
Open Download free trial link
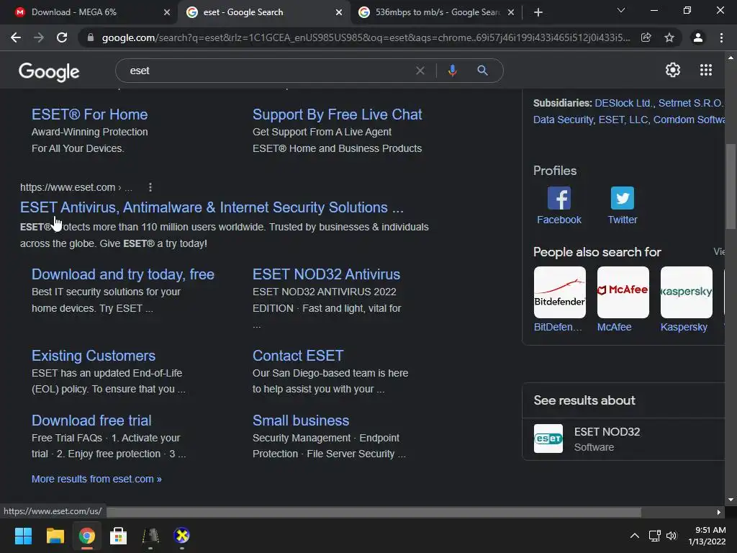point(91,421)
